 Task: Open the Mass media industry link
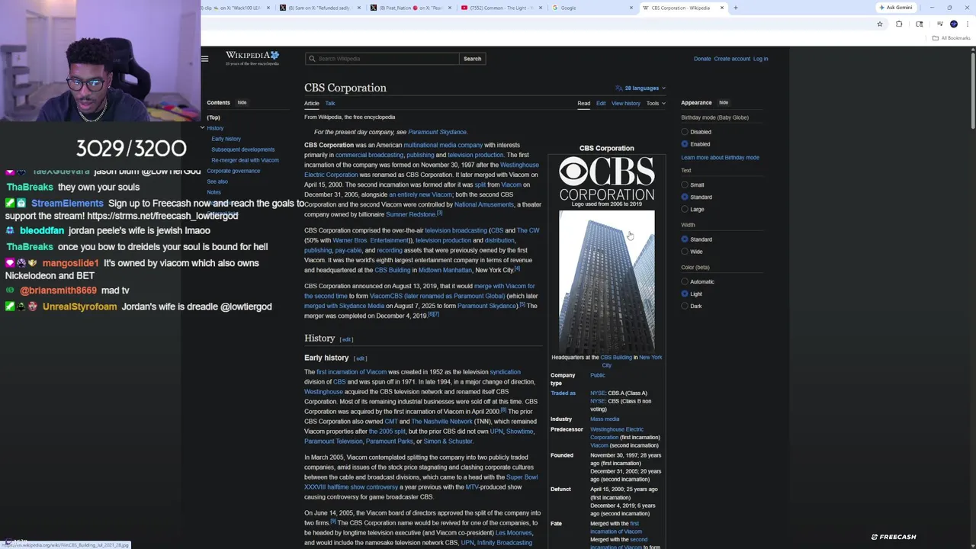pyautogui.click(x=605, y=419)
